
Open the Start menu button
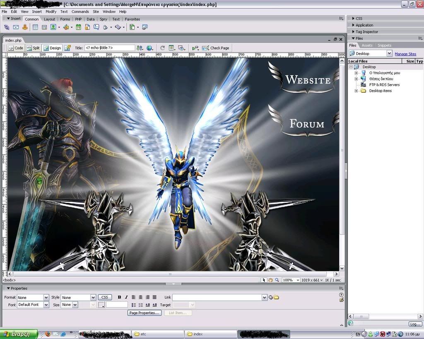coord(18,334)
